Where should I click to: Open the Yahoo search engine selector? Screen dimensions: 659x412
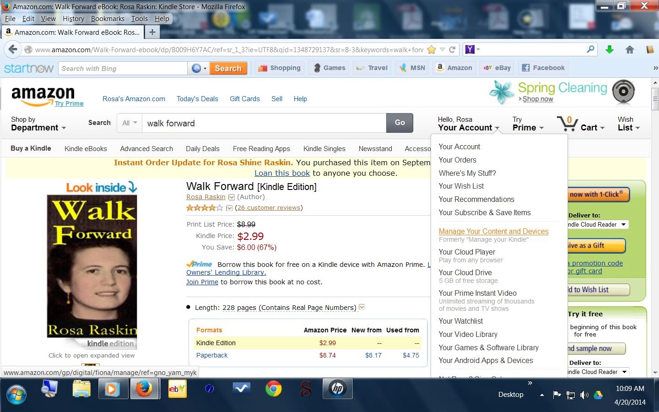(x=472, y=49)
